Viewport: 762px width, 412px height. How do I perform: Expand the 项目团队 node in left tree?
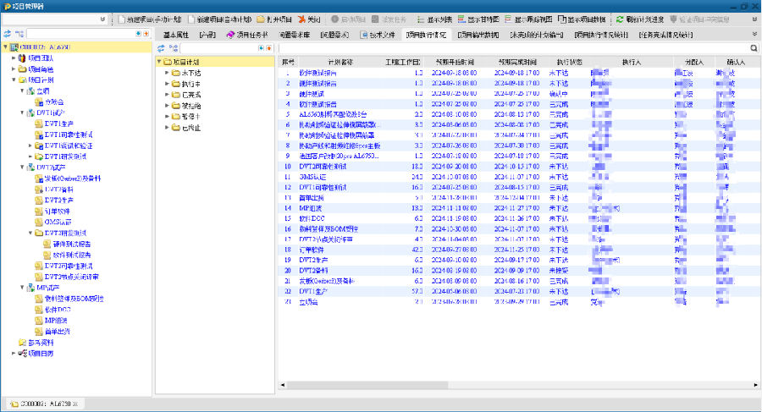tap(14, 58)
